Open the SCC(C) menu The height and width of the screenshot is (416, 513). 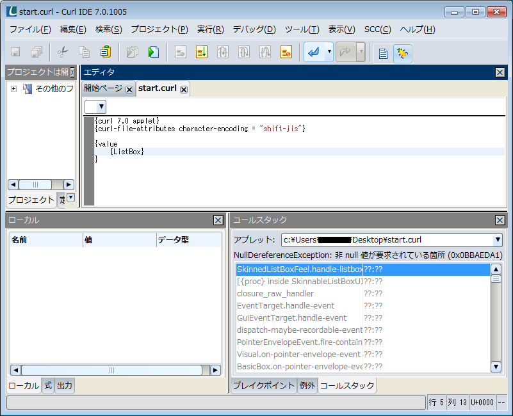(x=378, y=29)
